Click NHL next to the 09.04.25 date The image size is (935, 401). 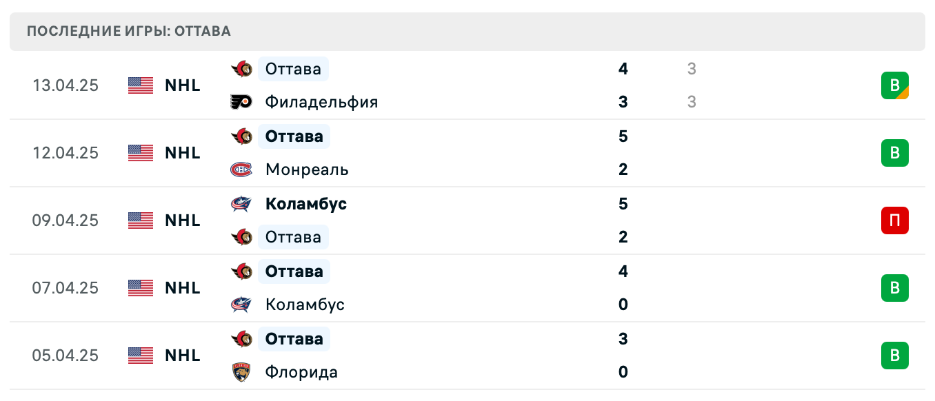pyautogui.click(x=182, y=220)
